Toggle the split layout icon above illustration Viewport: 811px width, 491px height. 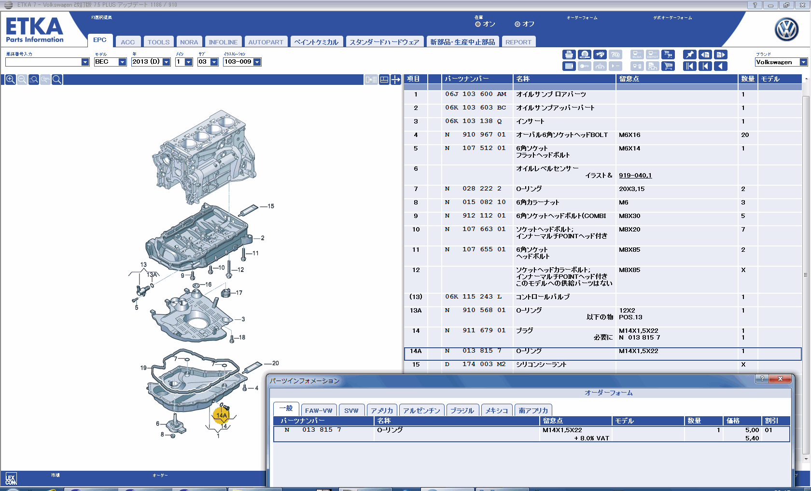coord(384,80)
